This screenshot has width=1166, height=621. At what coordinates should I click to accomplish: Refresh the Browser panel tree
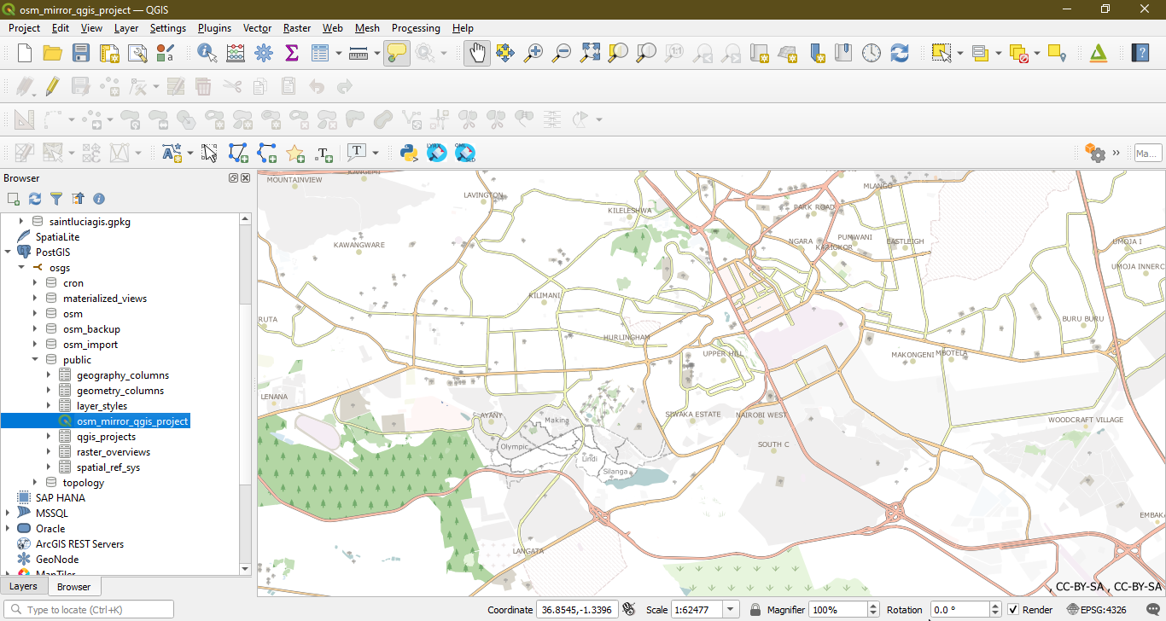click(35, 199)
